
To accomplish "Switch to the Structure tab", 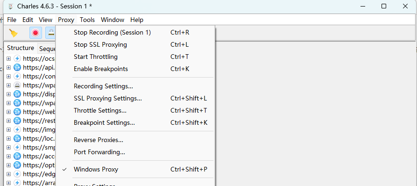I will tap(21, 48).
